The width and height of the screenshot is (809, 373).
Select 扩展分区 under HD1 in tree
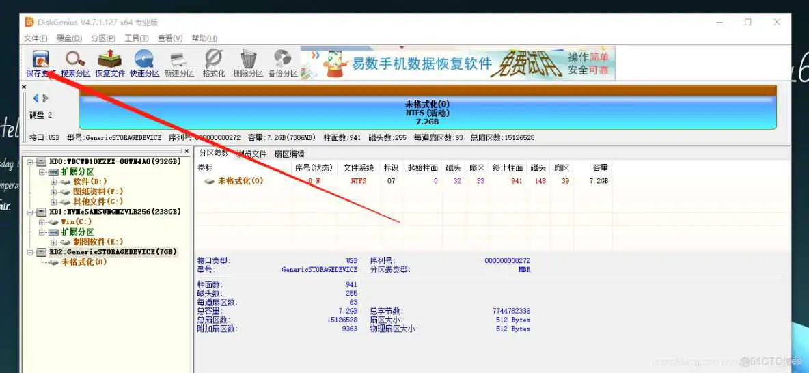77,232
